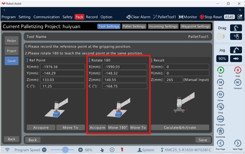Click the Result Z(mm) 265 input

point(173,80)
